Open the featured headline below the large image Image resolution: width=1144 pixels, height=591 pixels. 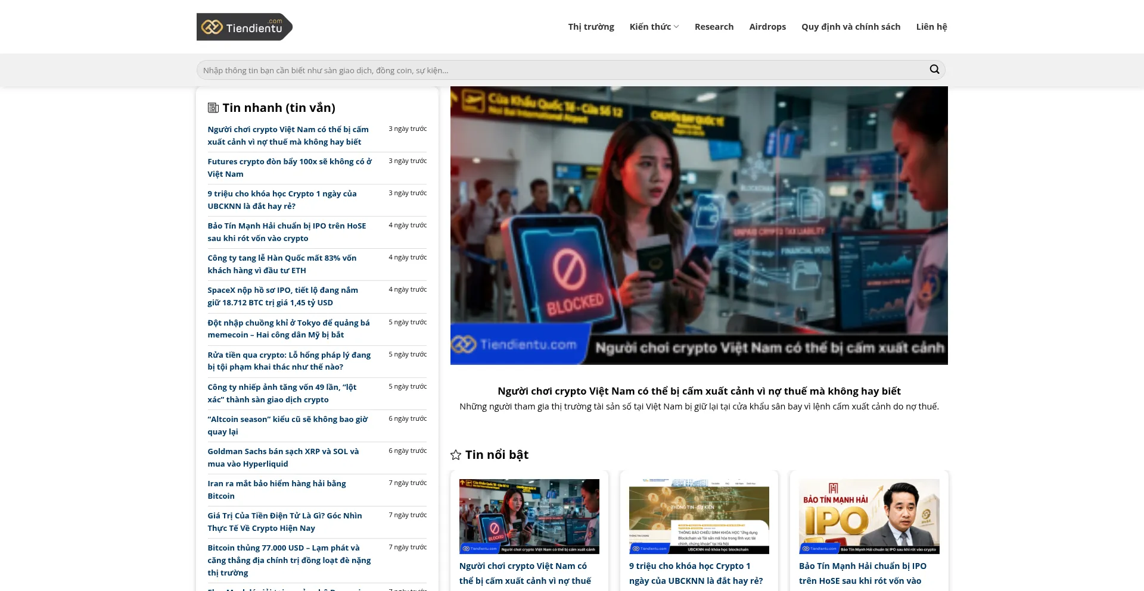(699, 391)
